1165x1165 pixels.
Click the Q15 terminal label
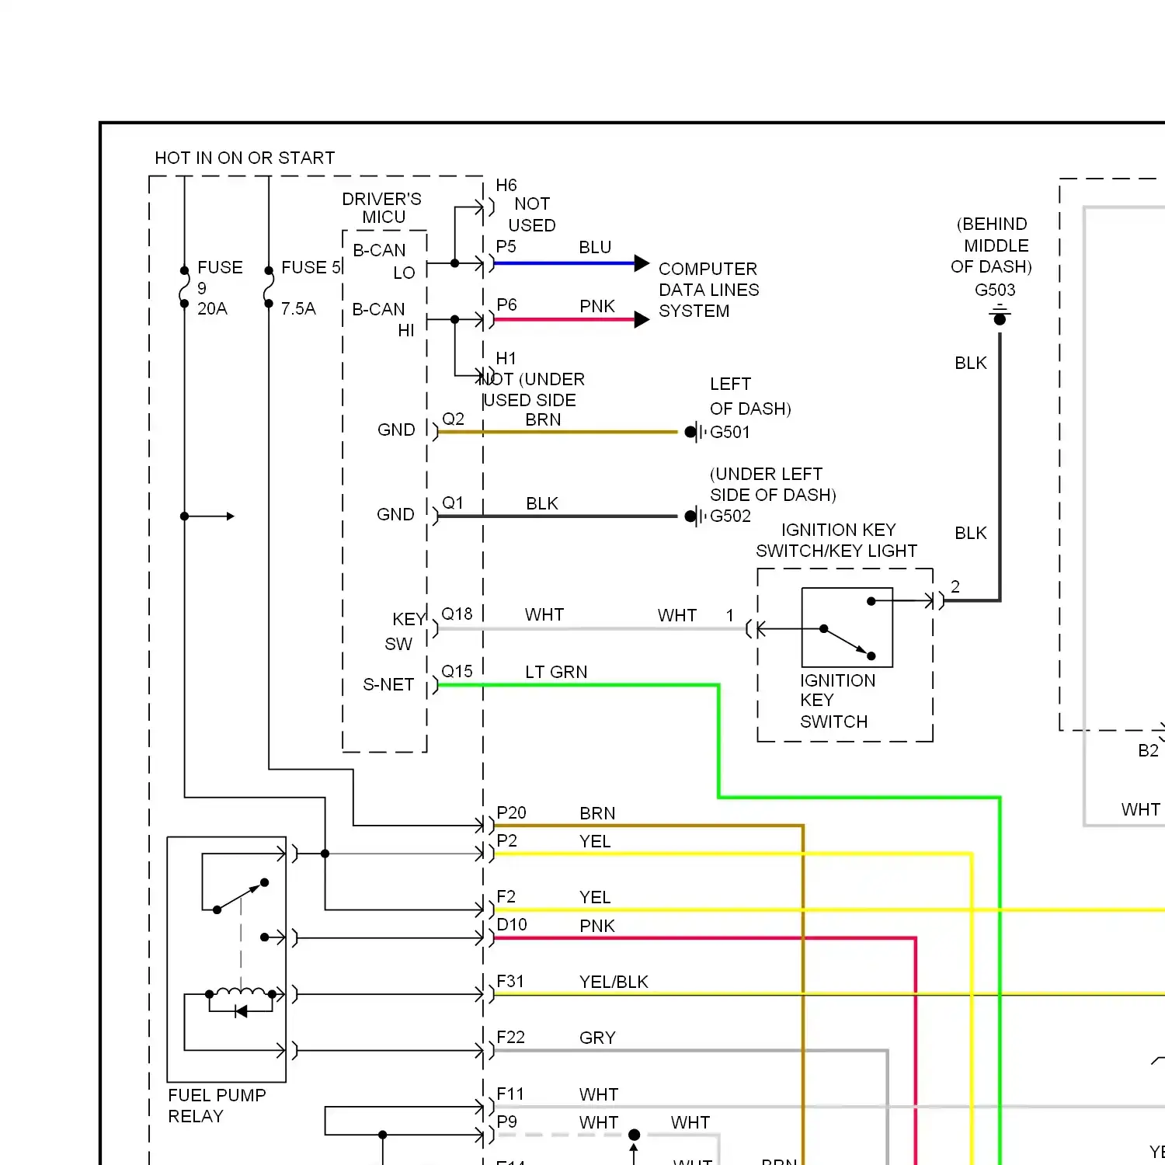pos(457,671)
